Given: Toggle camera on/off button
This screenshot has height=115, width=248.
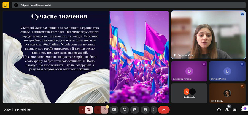Looking at the screenshot, I should point(104,110).
